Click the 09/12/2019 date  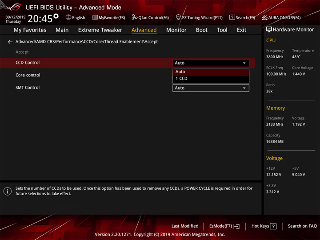pyautogui.click(x=16, y=17)
